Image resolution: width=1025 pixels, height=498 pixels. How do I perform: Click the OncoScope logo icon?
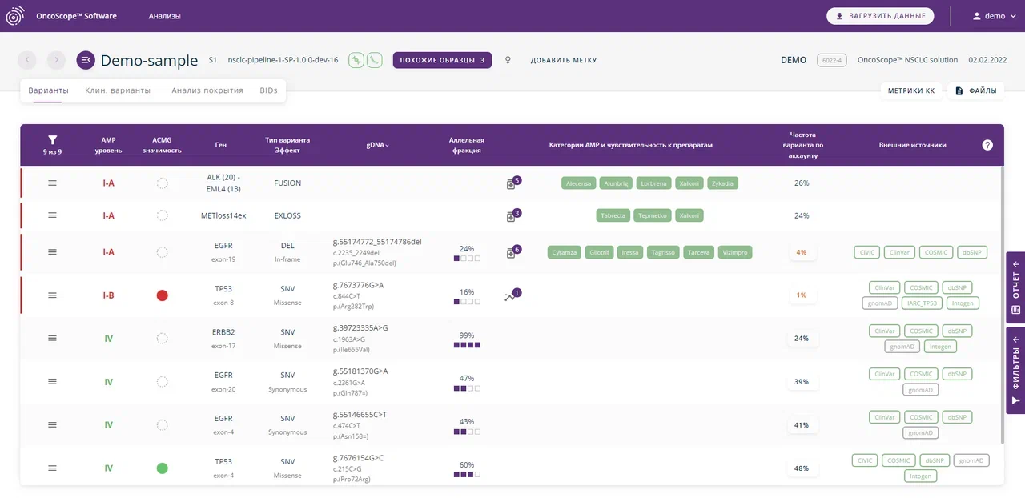point(14,16)
